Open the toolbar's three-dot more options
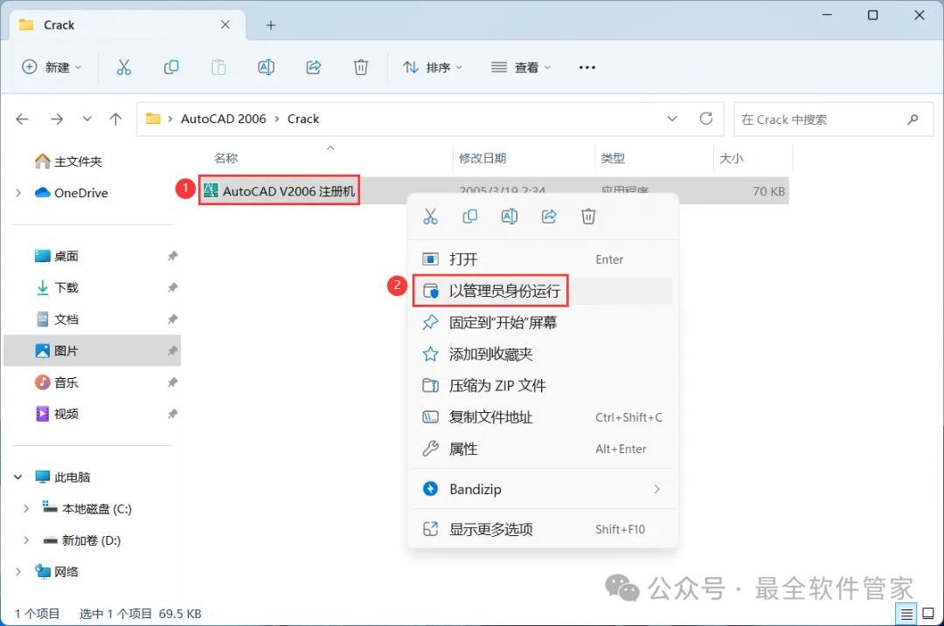The height and width of the screenshot is (626, 944). tap(587, 67)
